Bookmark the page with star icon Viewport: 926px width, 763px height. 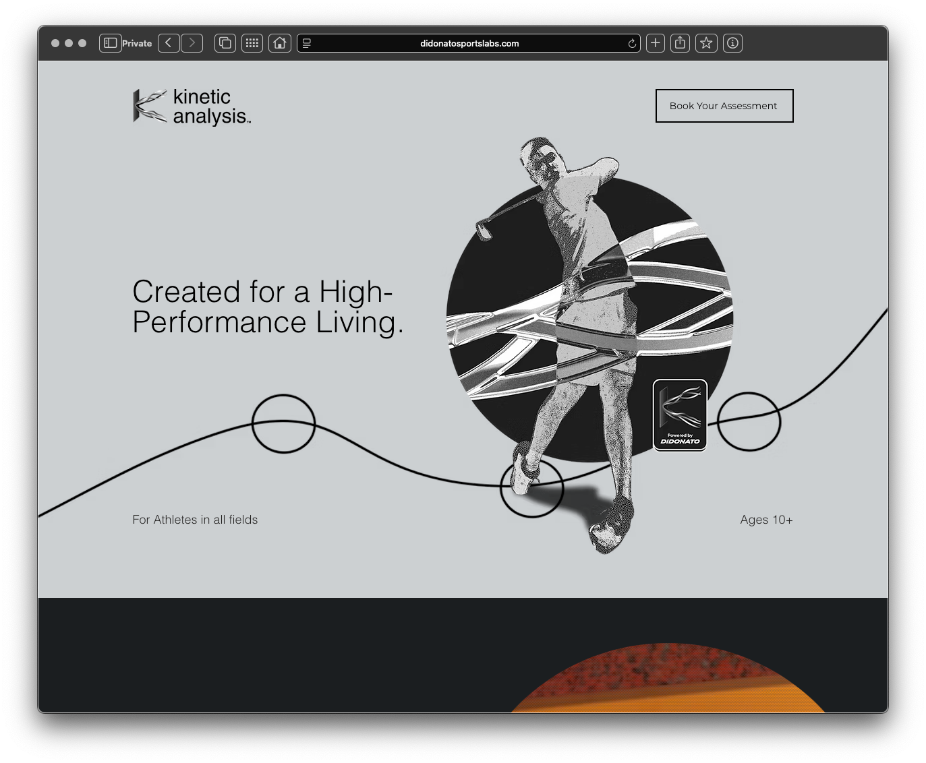tap(706, 43)
